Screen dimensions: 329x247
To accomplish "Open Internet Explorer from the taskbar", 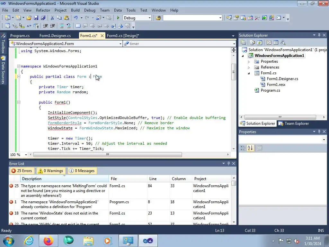I will coord(29,241).
